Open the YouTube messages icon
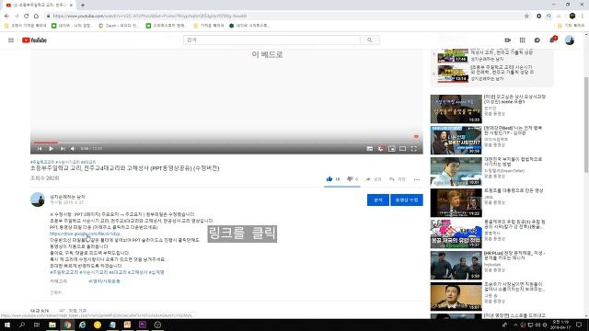The width and height of the screenshot is (589, 331). [x=537, y=40]
